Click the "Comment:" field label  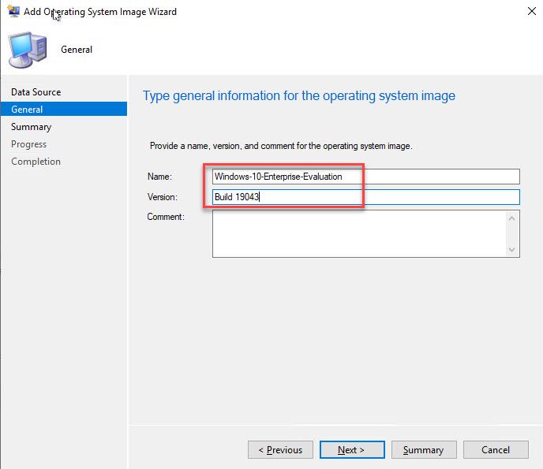pyautogui.click(x=165, y=217)
